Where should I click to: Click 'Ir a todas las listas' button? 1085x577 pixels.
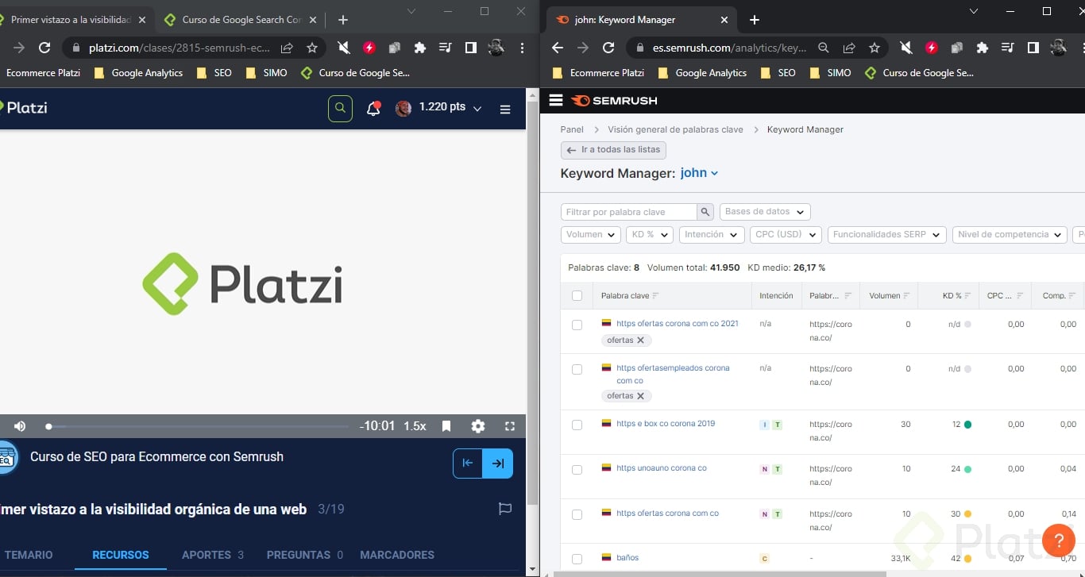coord(613,150)
